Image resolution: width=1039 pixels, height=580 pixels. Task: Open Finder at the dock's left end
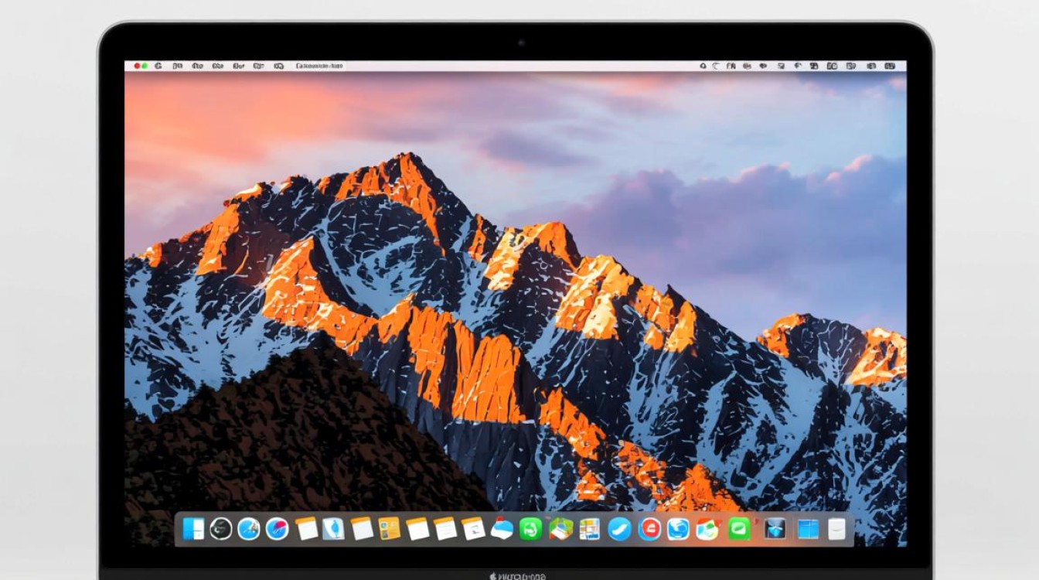[194, 529]
